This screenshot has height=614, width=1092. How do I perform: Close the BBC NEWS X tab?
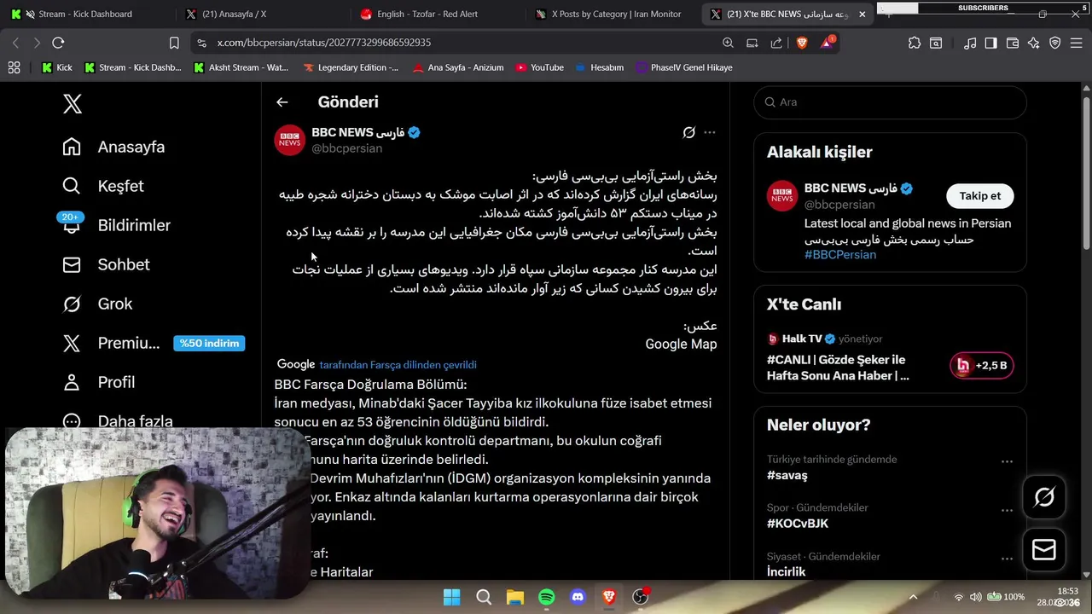(x=862, y=14)
